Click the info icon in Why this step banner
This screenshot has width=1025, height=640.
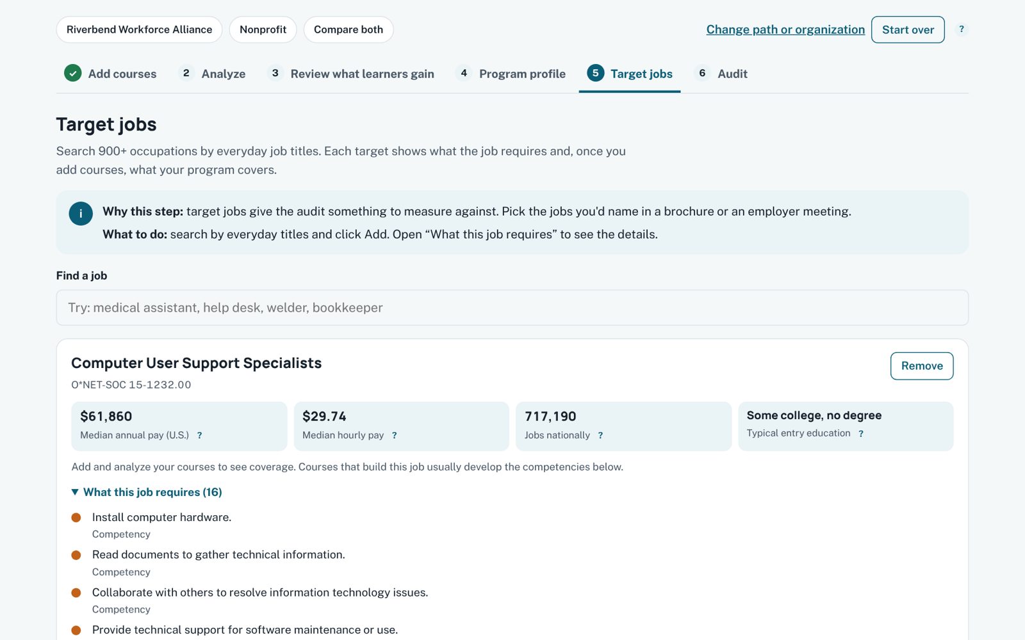tap(81, 214)
